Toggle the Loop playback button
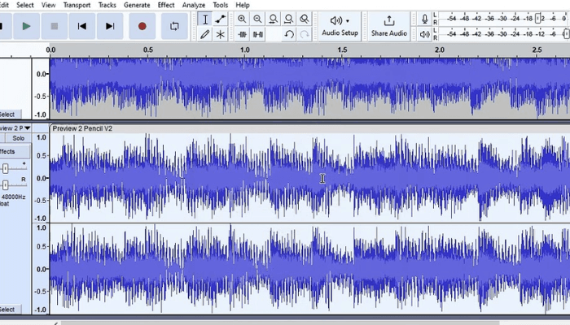 pos(173,26)
